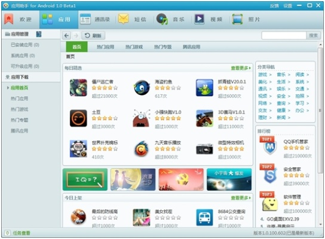The height and width of the screenshot is (239, 325).
Task: Open the QQ手机管家 shield icon
Action: tap(270, 148)
